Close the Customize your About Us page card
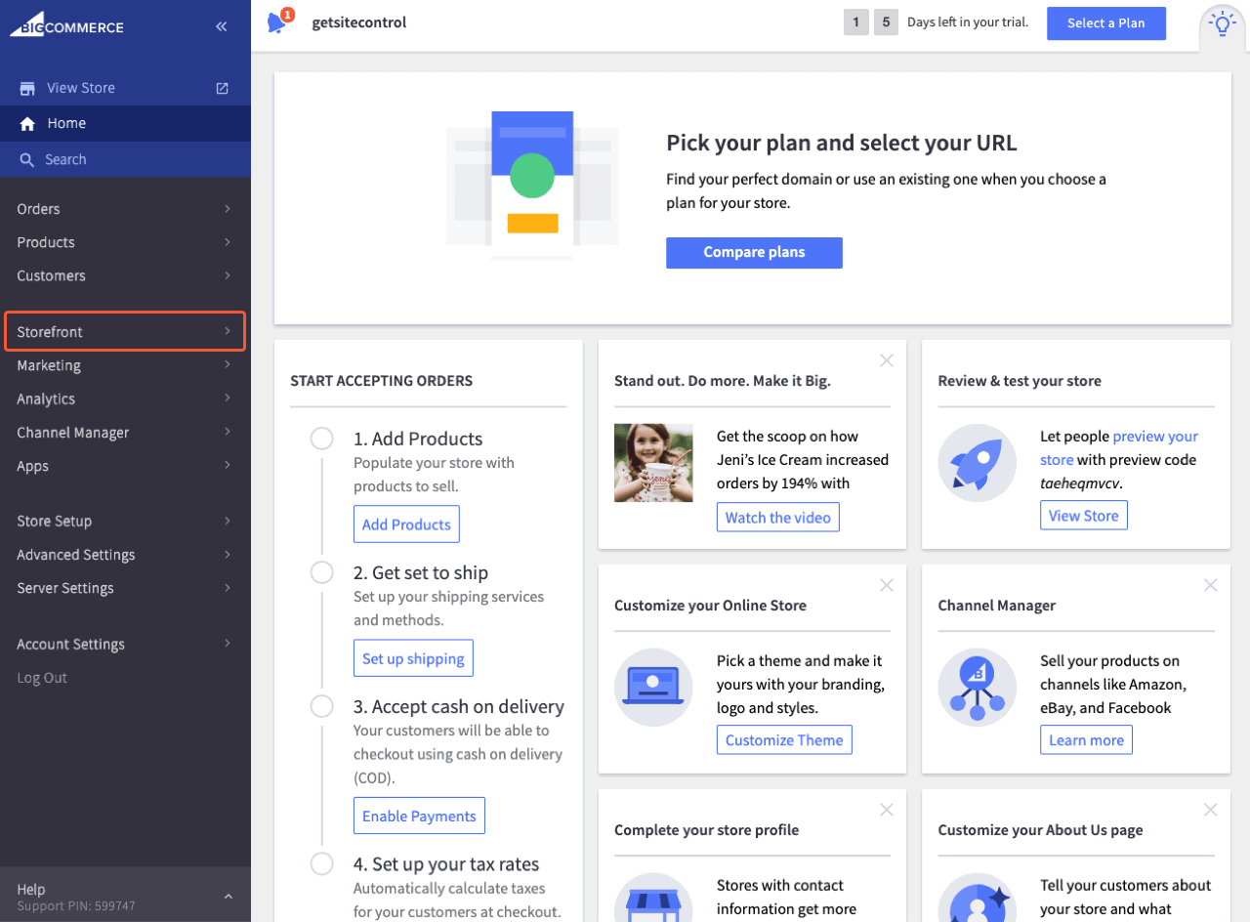Viewport: 1250px width, 922px height. 1211,810
